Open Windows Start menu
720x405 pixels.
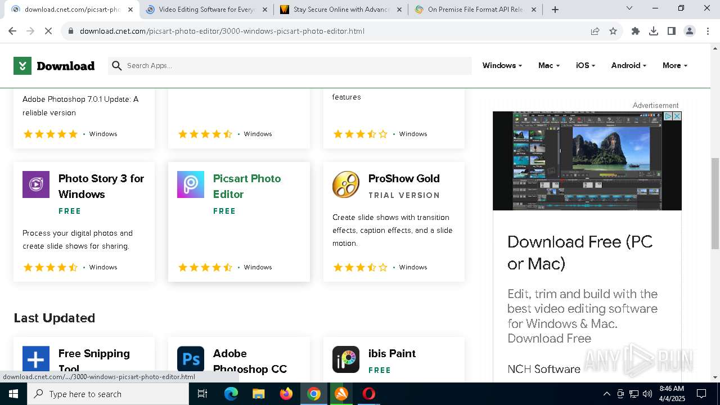click(x=13, y=394)
